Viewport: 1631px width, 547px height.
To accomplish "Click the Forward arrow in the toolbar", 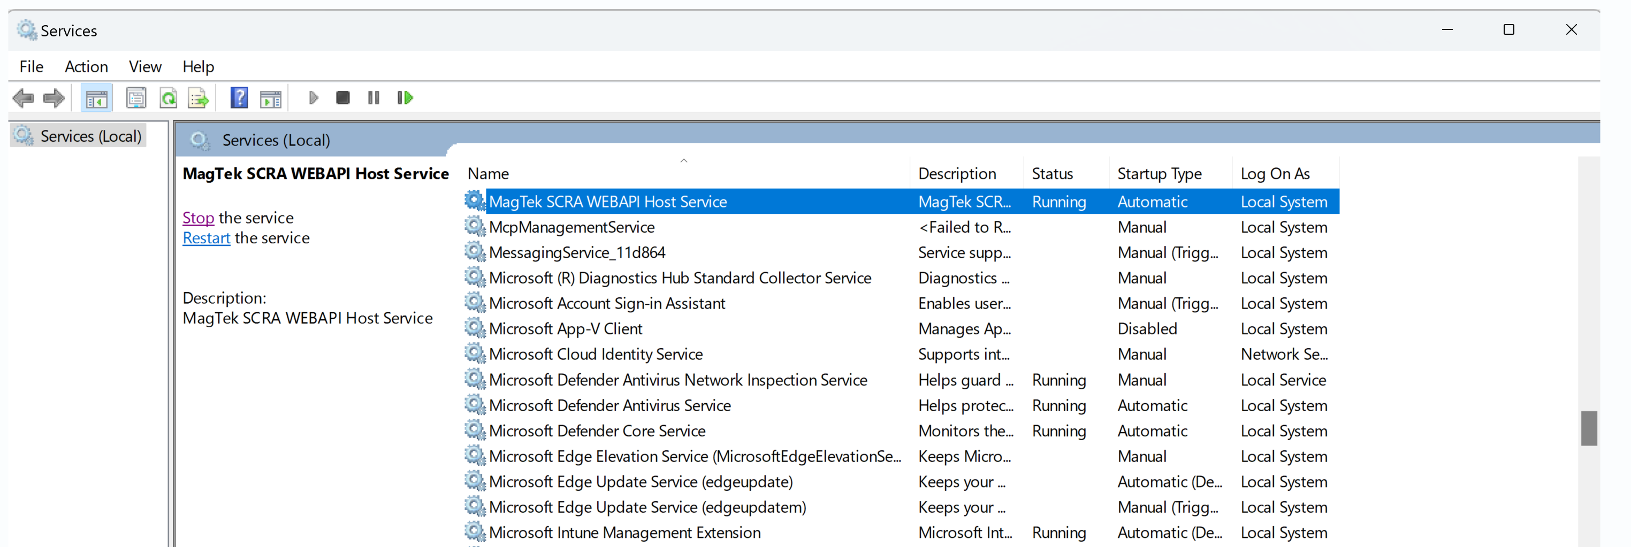I will pyautogui.click(x=54, y=98).
